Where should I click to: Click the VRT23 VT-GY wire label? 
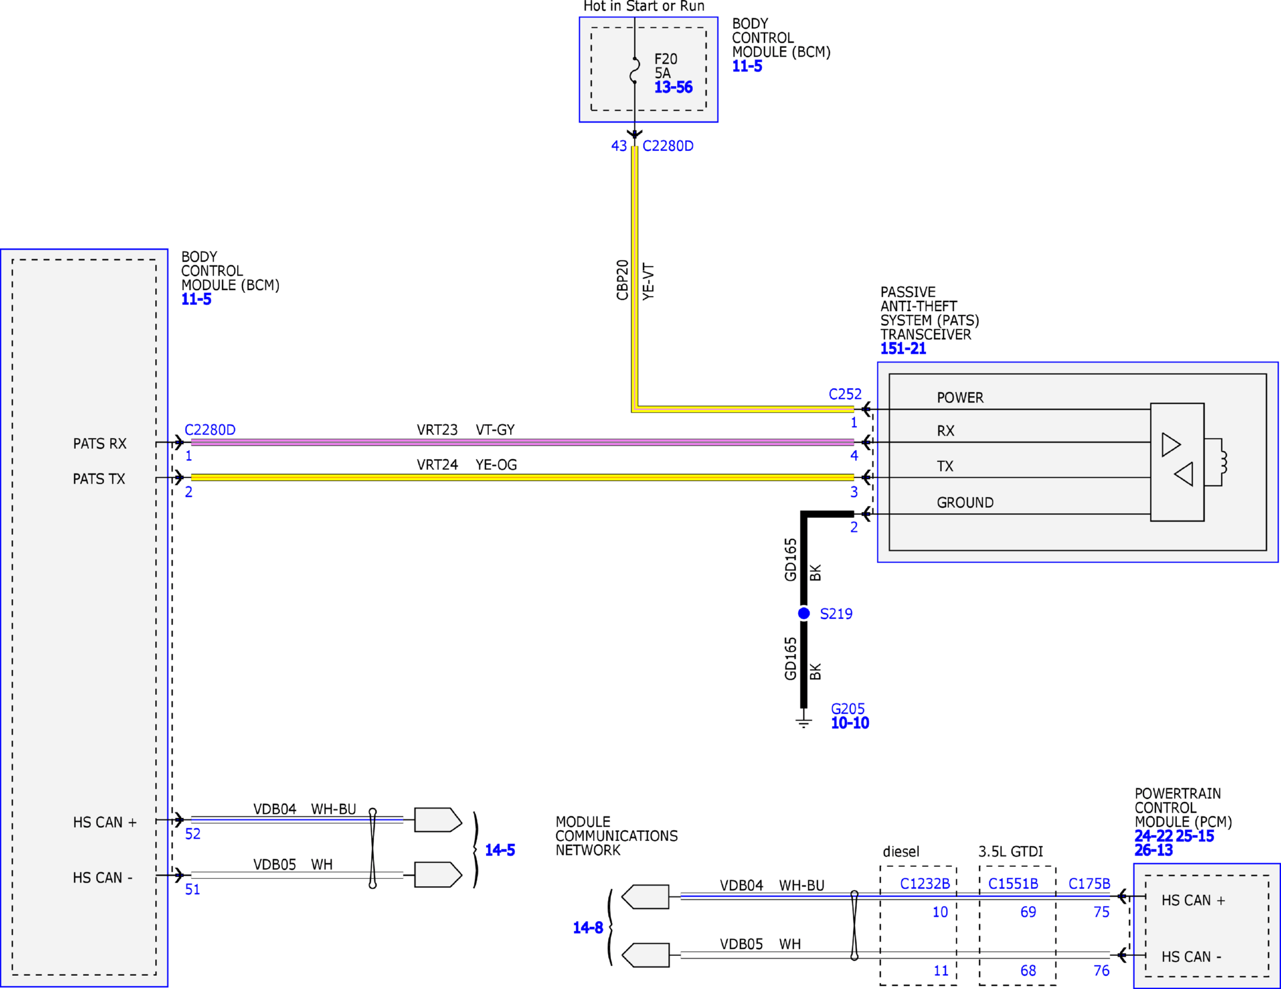465,430
